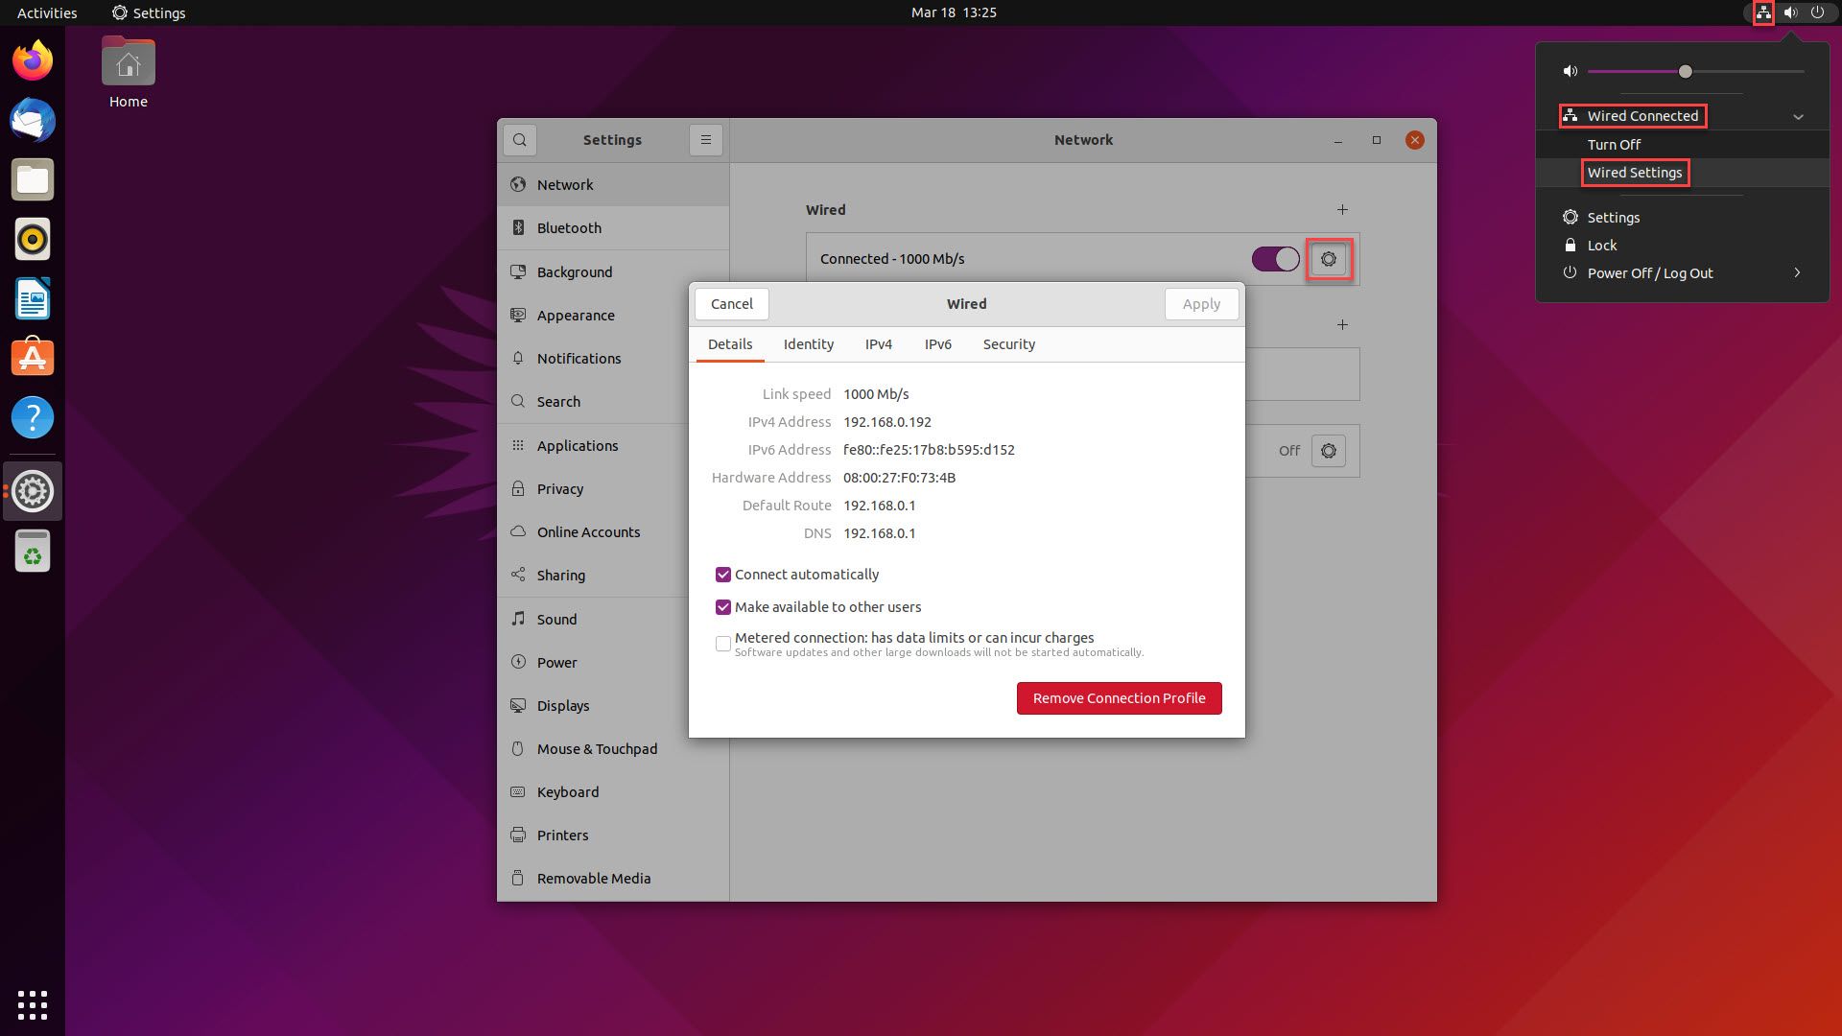The height and width of the screenshot is (1036, 1842).
Task: Show all applications grid
Action: point(33,1005)
